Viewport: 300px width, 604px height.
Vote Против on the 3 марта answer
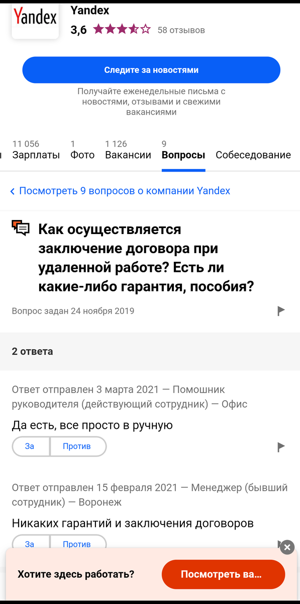coord(77,446)
